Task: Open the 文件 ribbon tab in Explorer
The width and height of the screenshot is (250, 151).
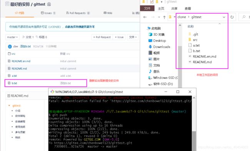Action: pyautogui.click(x=147, y=8)
